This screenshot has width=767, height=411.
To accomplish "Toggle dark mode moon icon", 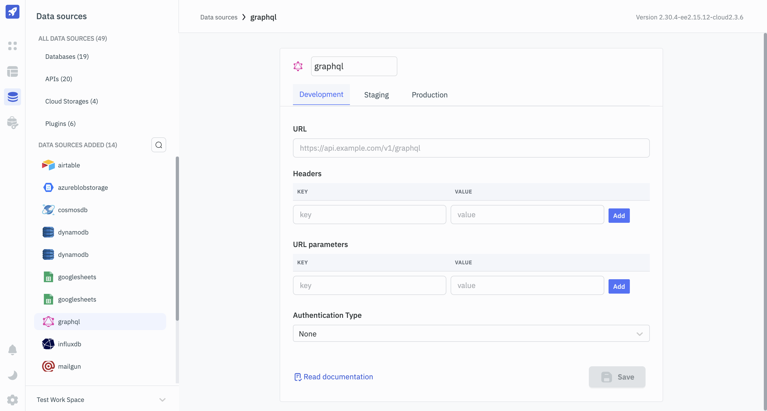I will pyautogui.click(x=13, y=375).
